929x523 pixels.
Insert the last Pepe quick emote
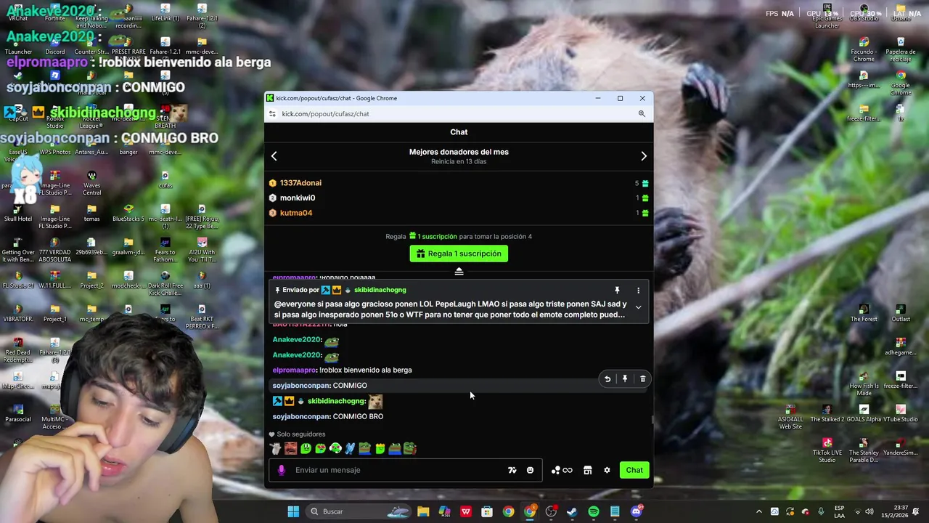(x=410, y=449)
